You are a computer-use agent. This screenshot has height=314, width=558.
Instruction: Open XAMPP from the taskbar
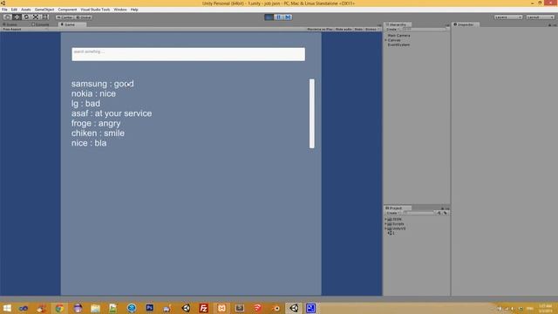click(221, 308)
